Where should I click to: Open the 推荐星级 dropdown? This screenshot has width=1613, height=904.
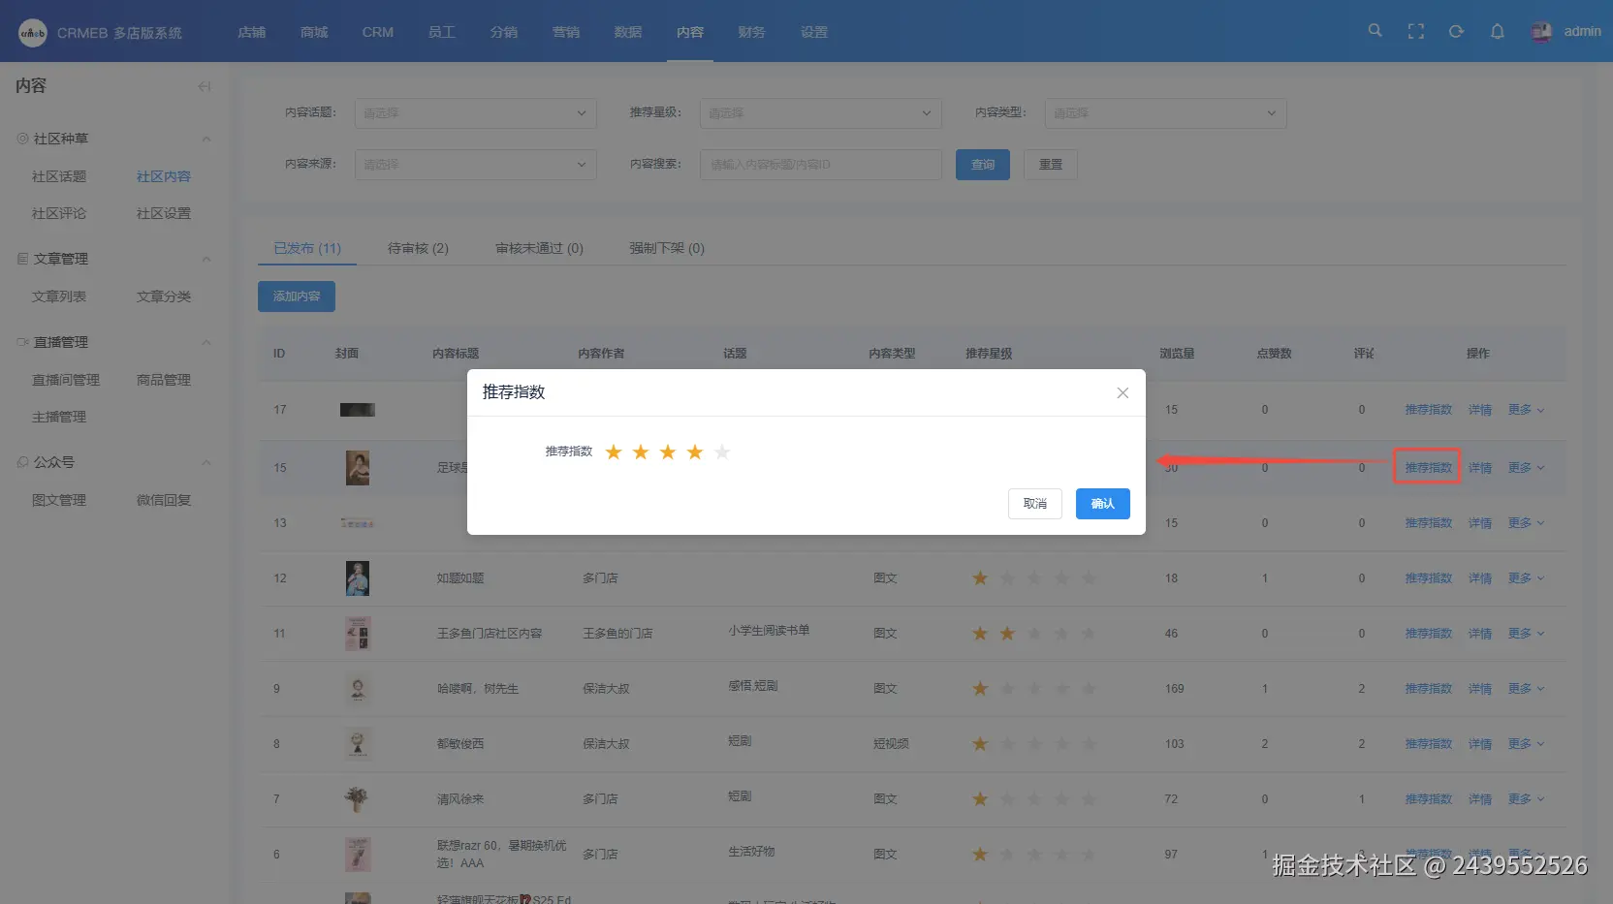point(821,113)
